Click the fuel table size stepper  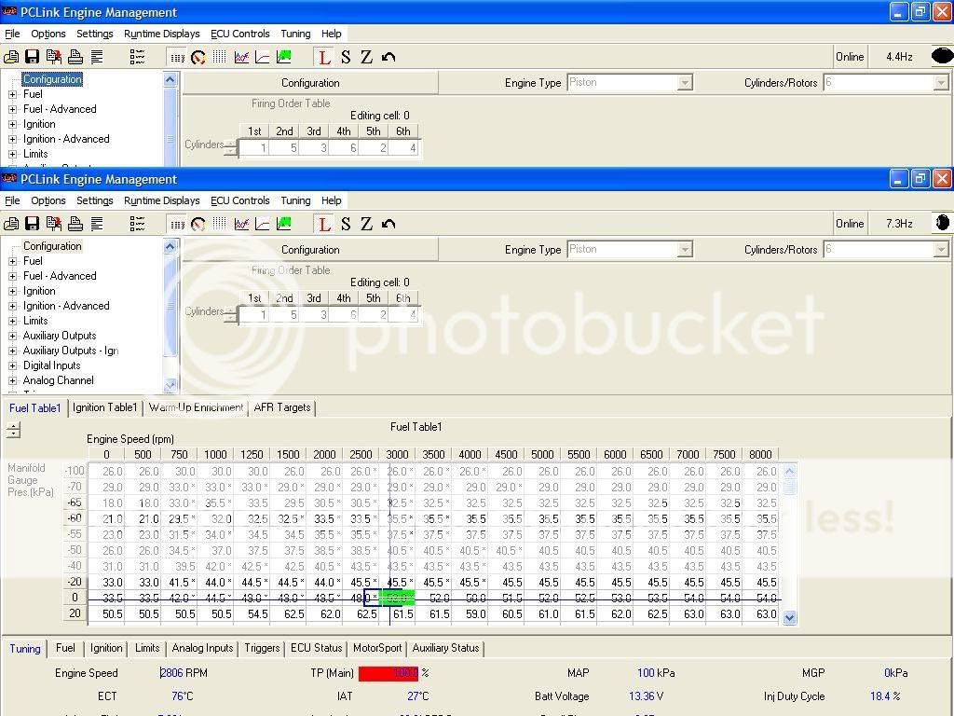(13, 431)
